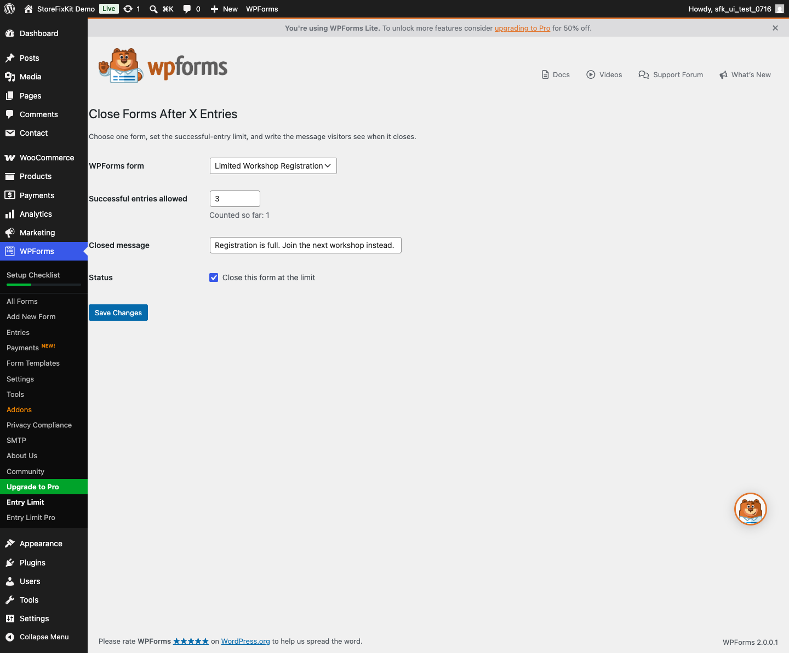Open the Payments dollar icon
This screenshot has width=789, height=653.
coord(10,195)
